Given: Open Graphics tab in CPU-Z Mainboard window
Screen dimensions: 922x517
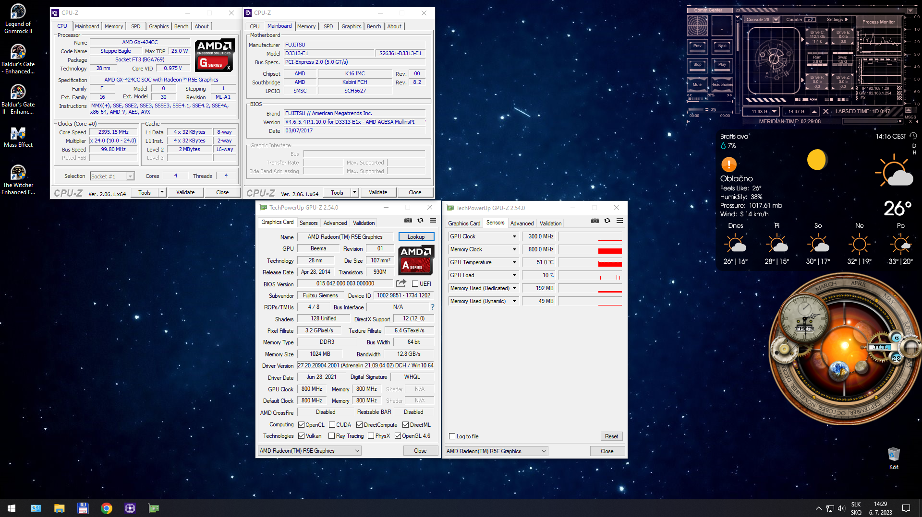Looking at the screenshot, I should click(x=351, y=26).
